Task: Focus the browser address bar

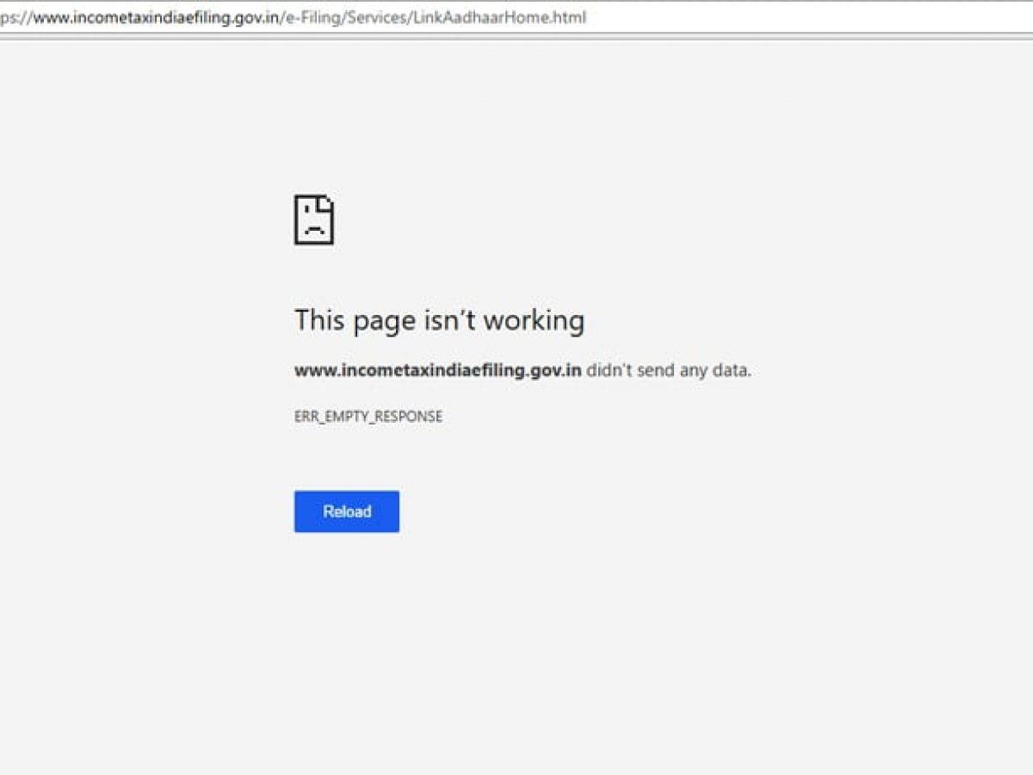Action: click(x=516, y=17)
